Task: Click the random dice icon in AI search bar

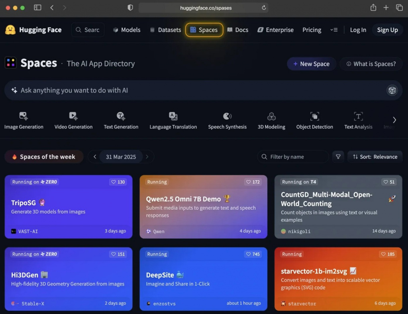Action: click(392, 90)
